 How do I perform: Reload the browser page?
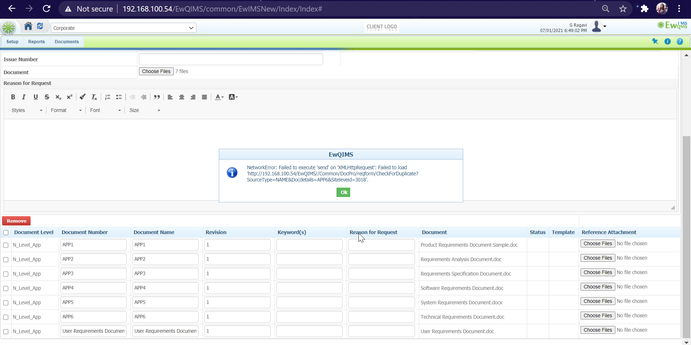click(x=46, y=9)
